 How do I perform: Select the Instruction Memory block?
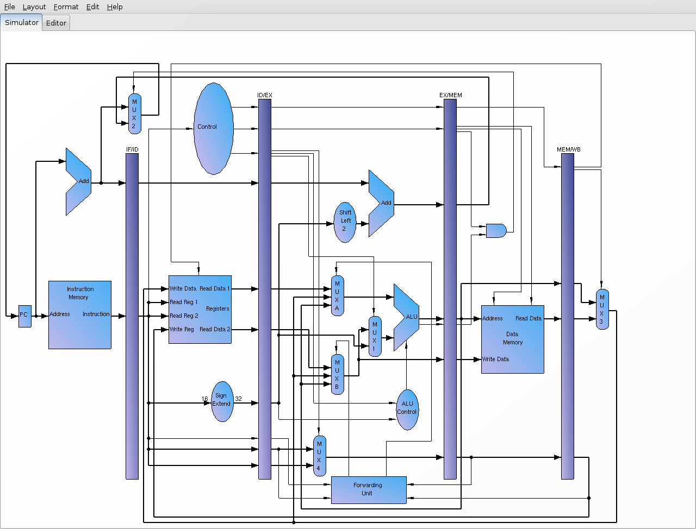coord(80,314)
